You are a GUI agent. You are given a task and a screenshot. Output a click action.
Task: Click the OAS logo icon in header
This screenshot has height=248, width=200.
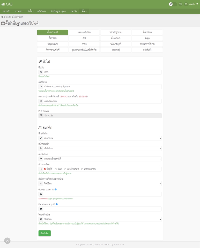3,4
